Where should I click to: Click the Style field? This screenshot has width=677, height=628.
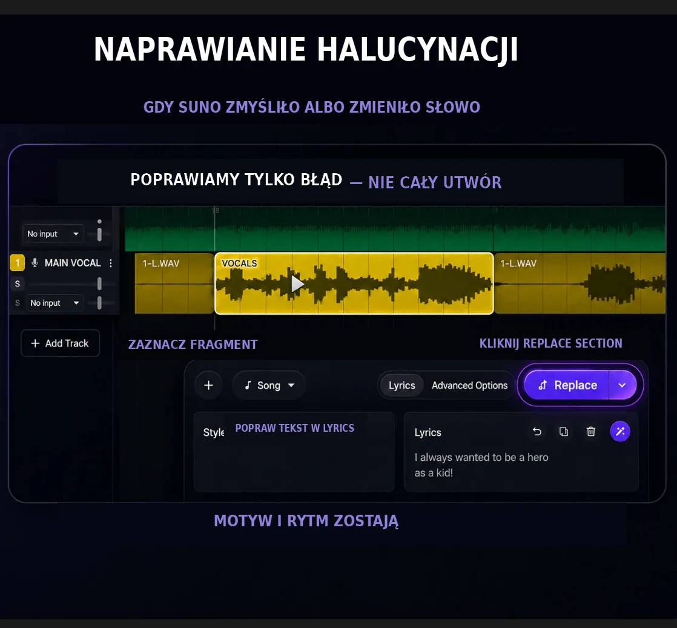pyautogui.click(x=294, y=452)
